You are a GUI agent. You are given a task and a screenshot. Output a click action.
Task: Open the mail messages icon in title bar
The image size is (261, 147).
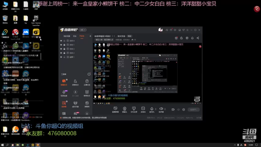tap(171, 30)
